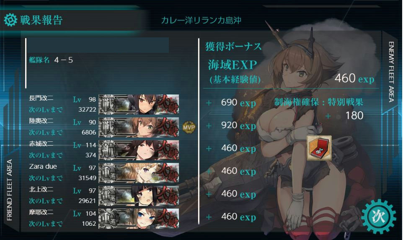Viewport: 403px width, 240px height.
Task: Click the 海域EXP 460 exp value
Action: tap(354, 78)
